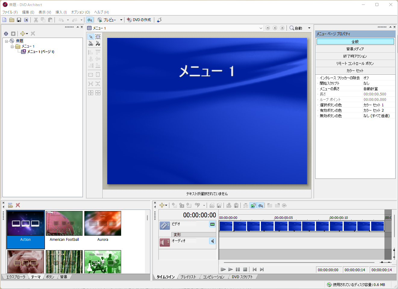This screenshot has height=289, width=398.
Task: Switch to the プレイリスト tab
Action: click(x=189, y=276)
